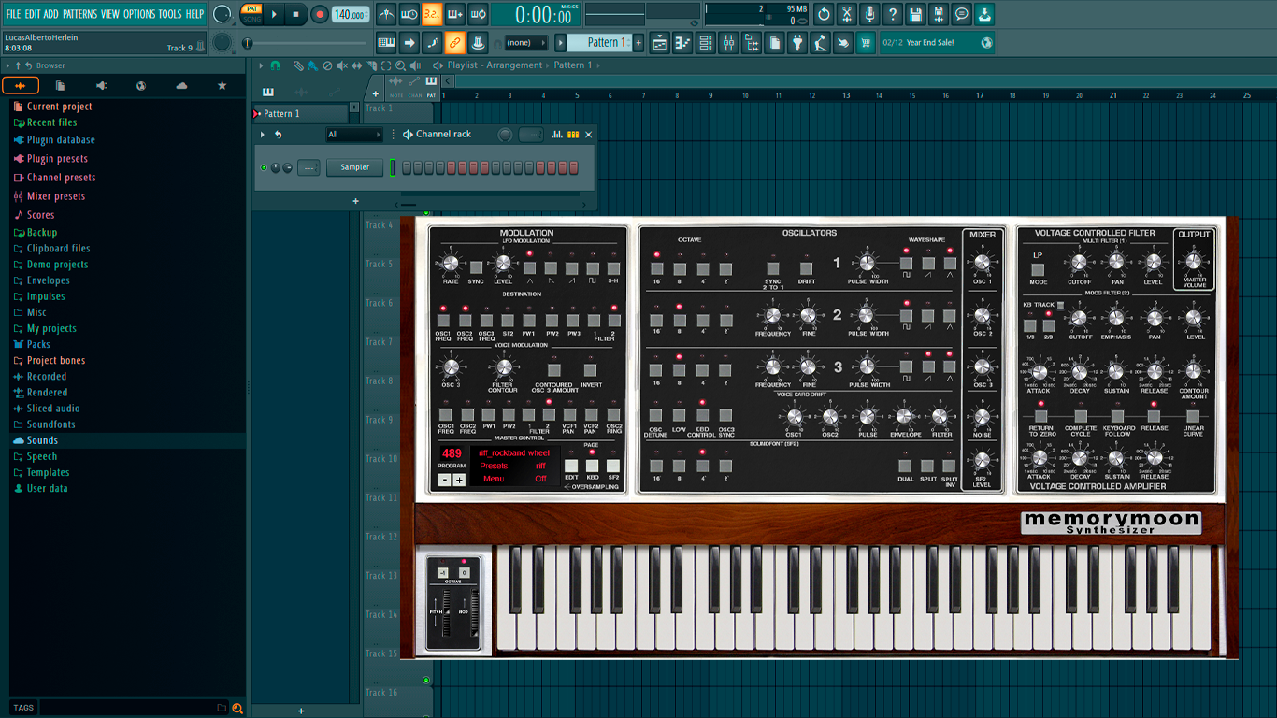Open the audio editor scissors icon
Viewport: 1277px width, 718px height.
[x=847, y=14]
